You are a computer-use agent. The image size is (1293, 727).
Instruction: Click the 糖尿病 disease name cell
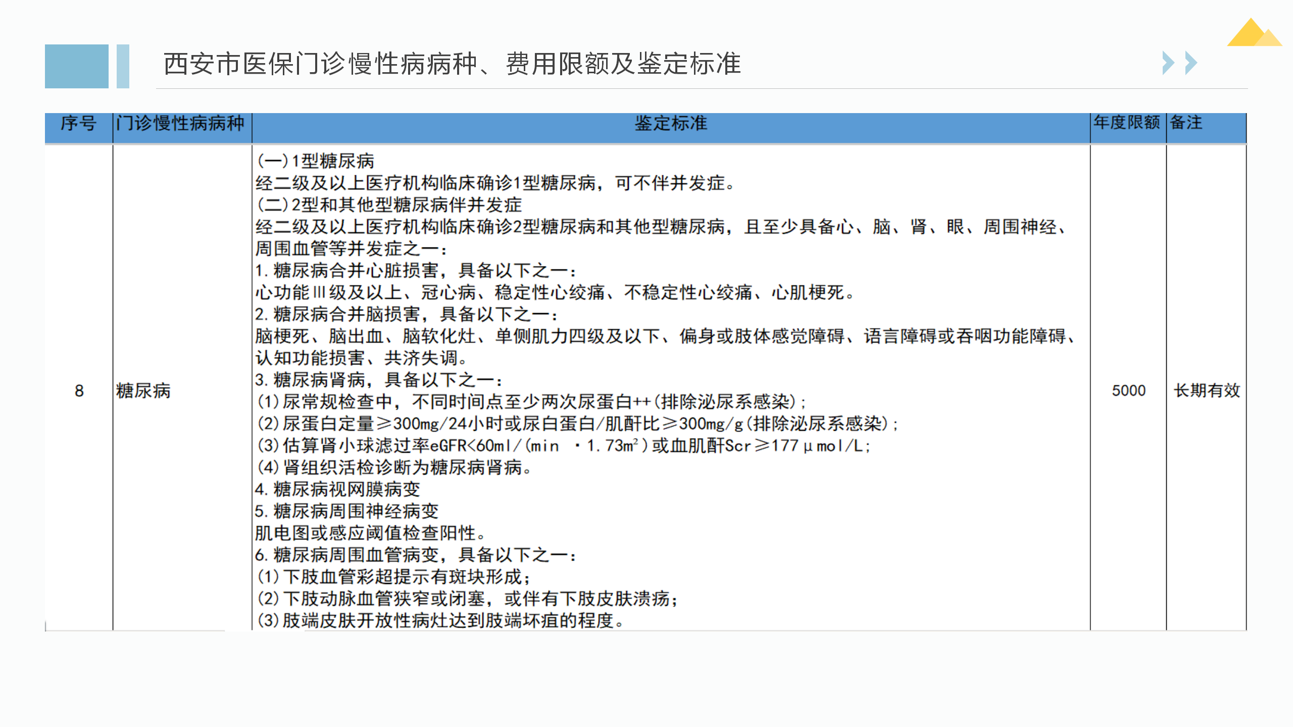[143, 391]
